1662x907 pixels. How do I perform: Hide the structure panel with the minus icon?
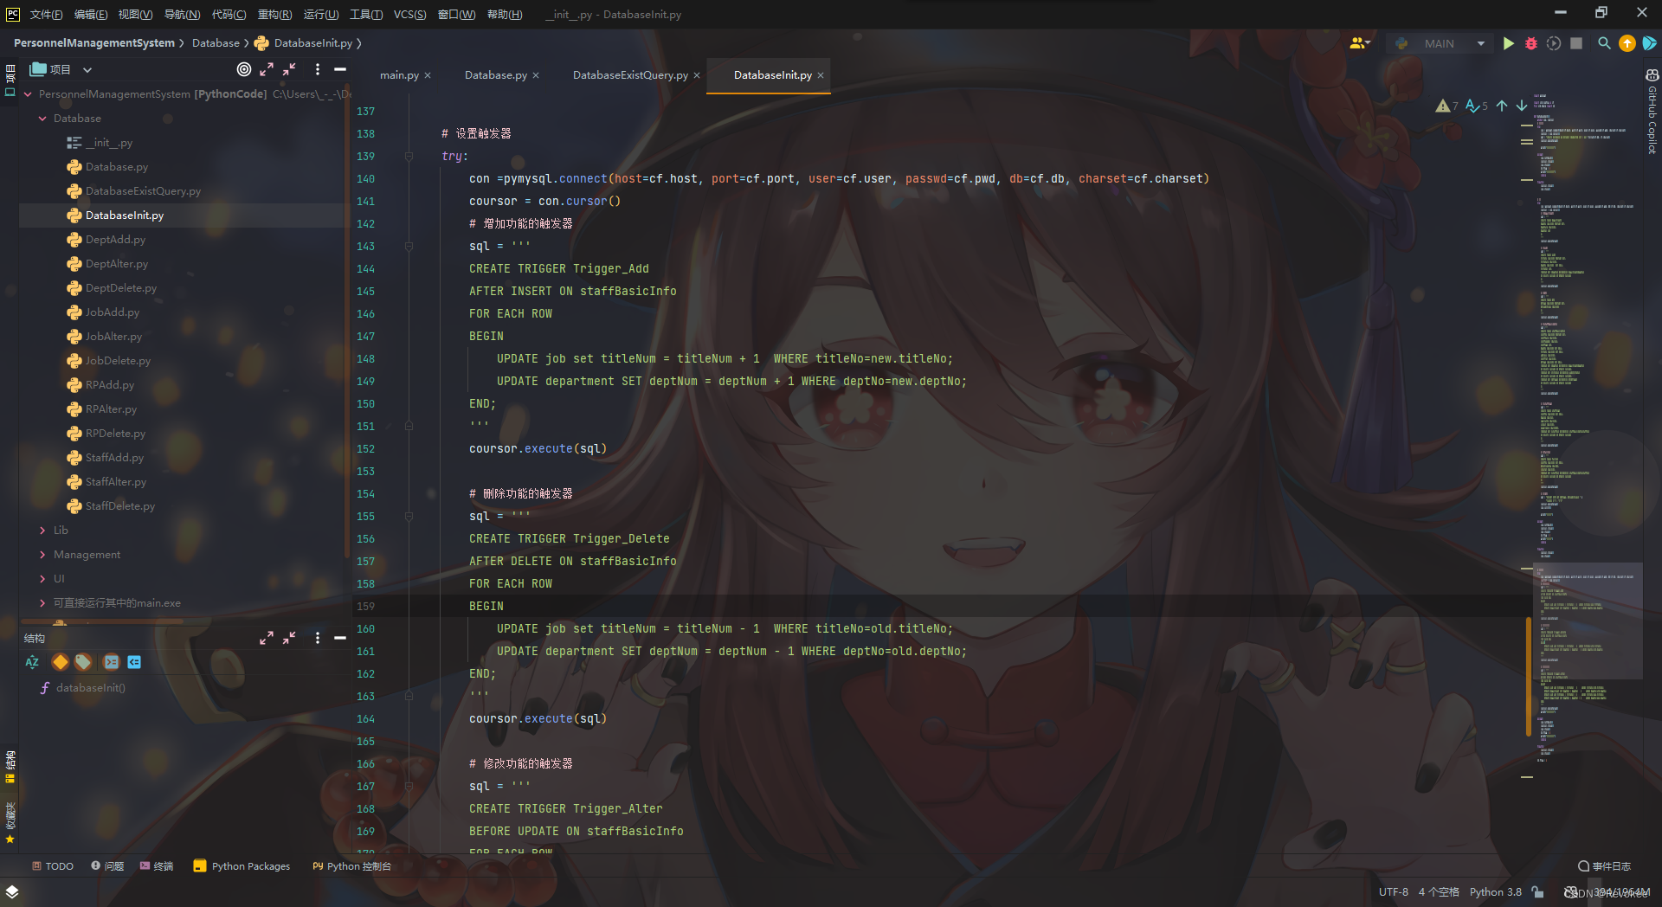[x=340, y=638]
